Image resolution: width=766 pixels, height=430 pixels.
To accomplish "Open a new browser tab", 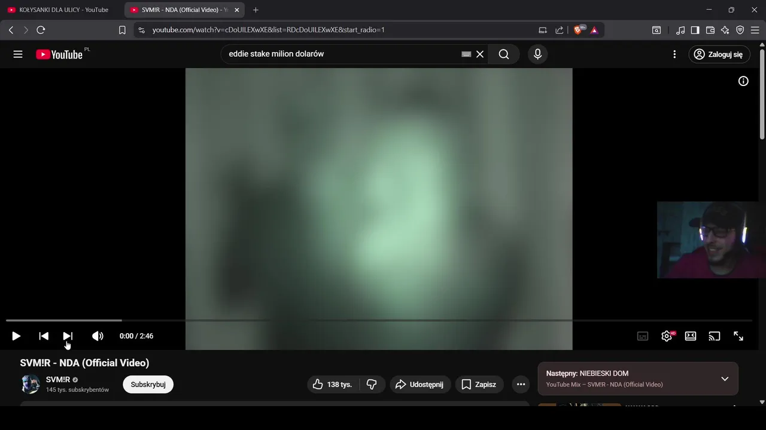I will point(256,10).
